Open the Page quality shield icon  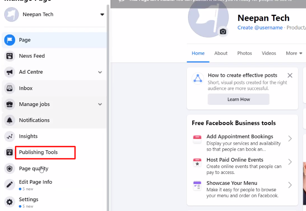pyautogui.click(x=10, y=168)
